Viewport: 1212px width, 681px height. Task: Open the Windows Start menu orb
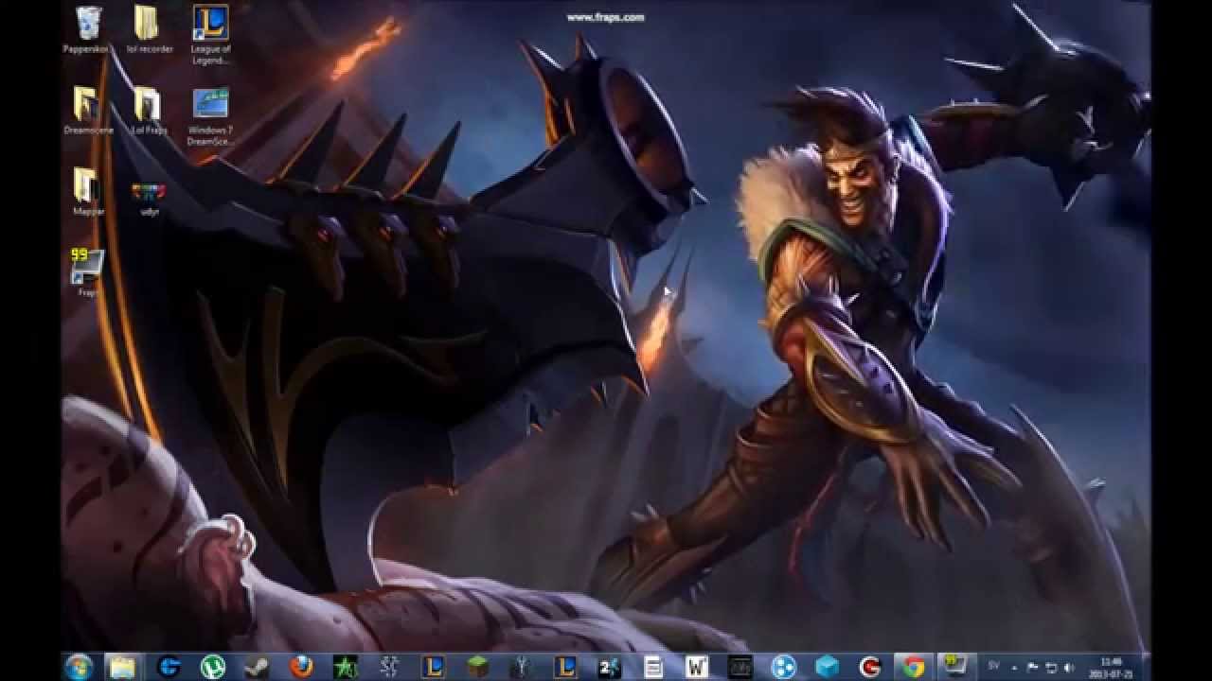(x=79, y=667)
